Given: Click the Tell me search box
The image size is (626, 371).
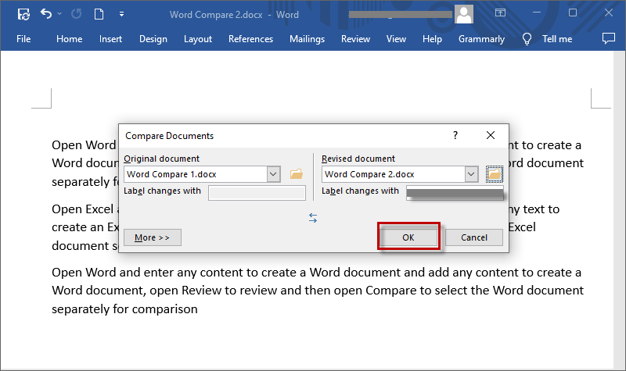Looking at the screenshot, I should coord(557,39).
